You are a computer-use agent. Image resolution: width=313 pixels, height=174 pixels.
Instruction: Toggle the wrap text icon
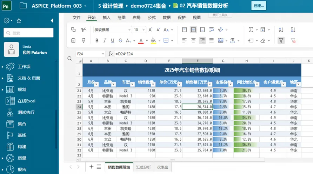click(x=211, y=30)
